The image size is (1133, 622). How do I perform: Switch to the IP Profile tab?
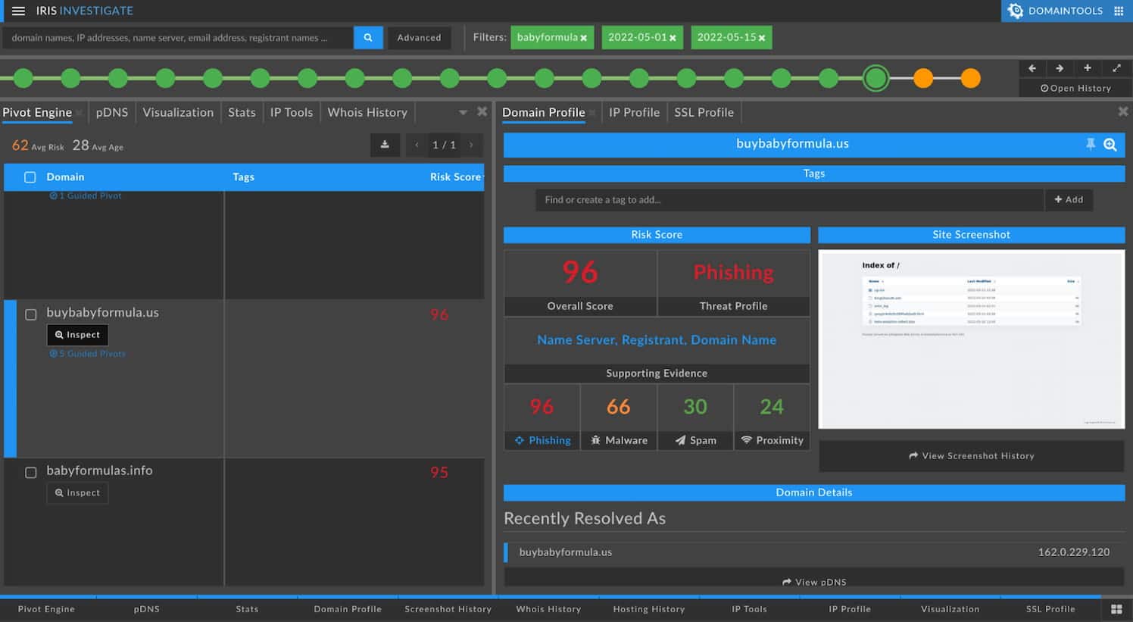click(x=635, y=112)
